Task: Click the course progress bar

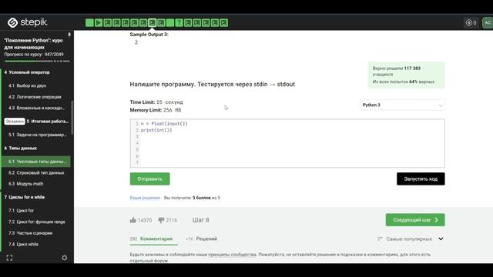Action: tap(37, 61)
